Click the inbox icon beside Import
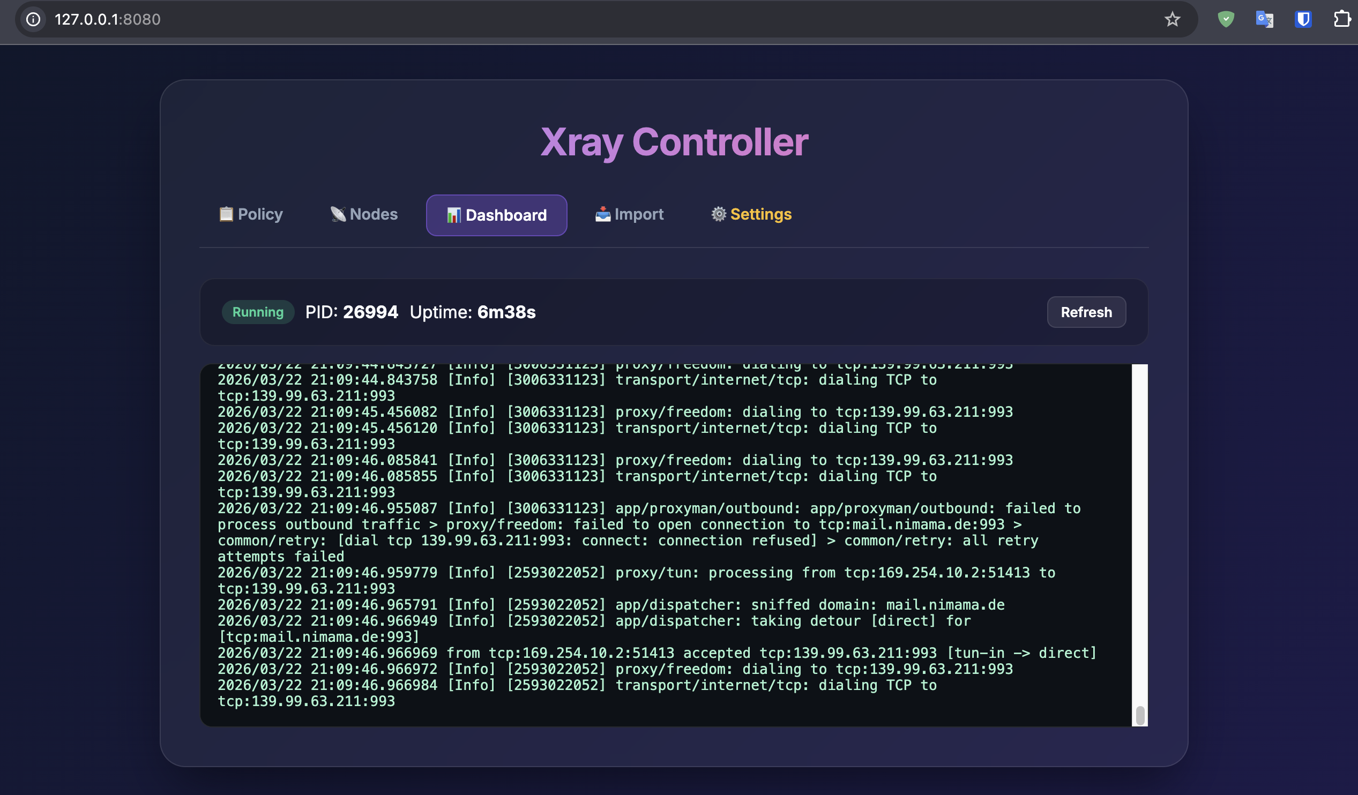 point(602,214)
